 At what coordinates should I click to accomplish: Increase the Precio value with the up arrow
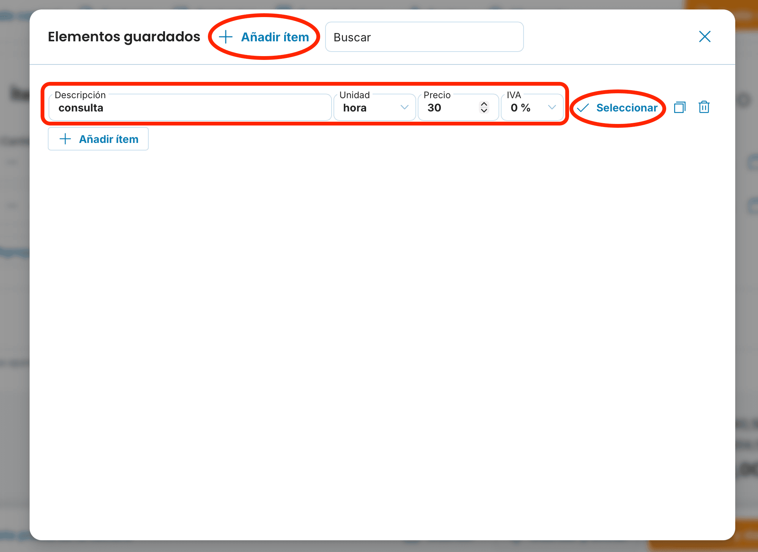click(x=484, y=104)
